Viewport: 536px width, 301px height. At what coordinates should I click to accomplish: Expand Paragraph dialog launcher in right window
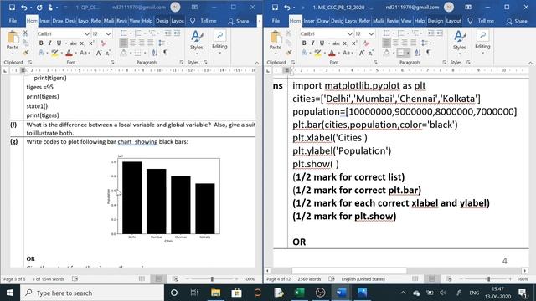(444, 62)
